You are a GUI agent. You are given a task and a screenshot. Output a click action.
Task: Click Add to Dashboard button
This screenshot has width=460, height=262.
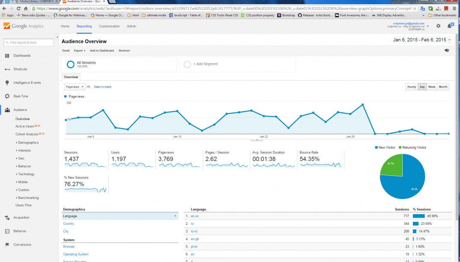pos(102,51)
